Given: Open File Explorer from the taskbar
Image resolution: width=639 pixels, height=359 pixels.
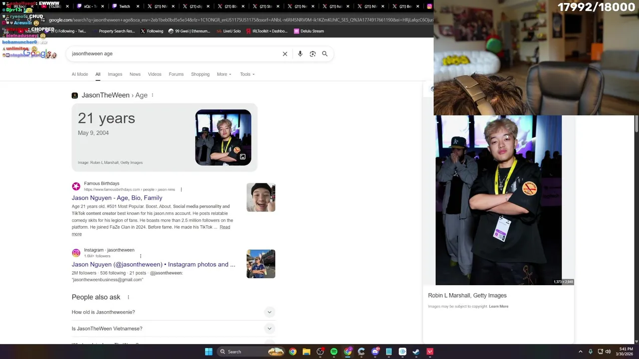Looking at the screenshot, I should pos(307,352).
